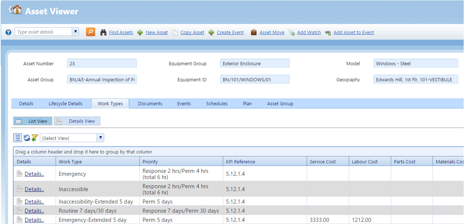
Task: Click document icon in Emergency-Extended 5 day row
Action: point(20,220)
